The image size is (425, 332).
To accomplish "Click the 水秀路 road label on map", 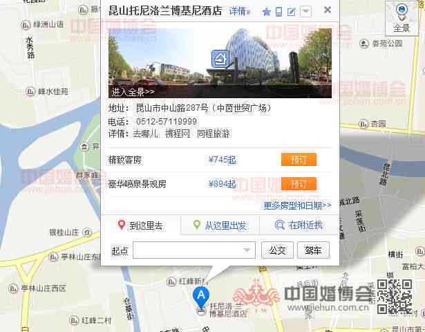I will pyautogui.click(x=30, y=48).
